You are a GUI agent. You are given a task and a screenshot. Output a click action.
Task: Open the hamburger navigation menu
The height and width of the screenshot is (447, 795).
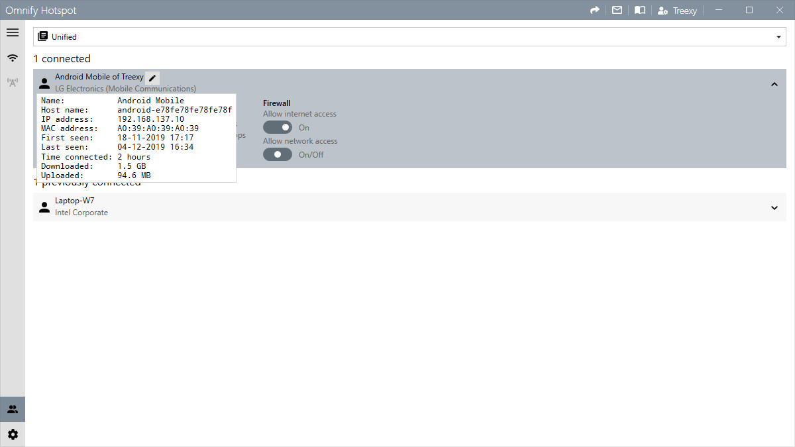[x=12, y=32]
